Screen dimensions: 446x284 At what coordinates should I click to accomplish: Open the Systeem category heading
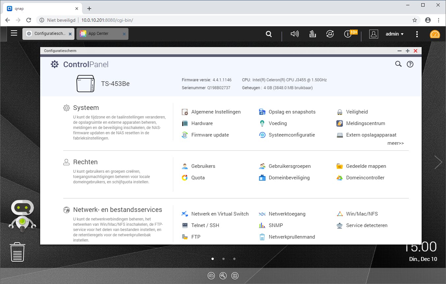coord(86,108)
